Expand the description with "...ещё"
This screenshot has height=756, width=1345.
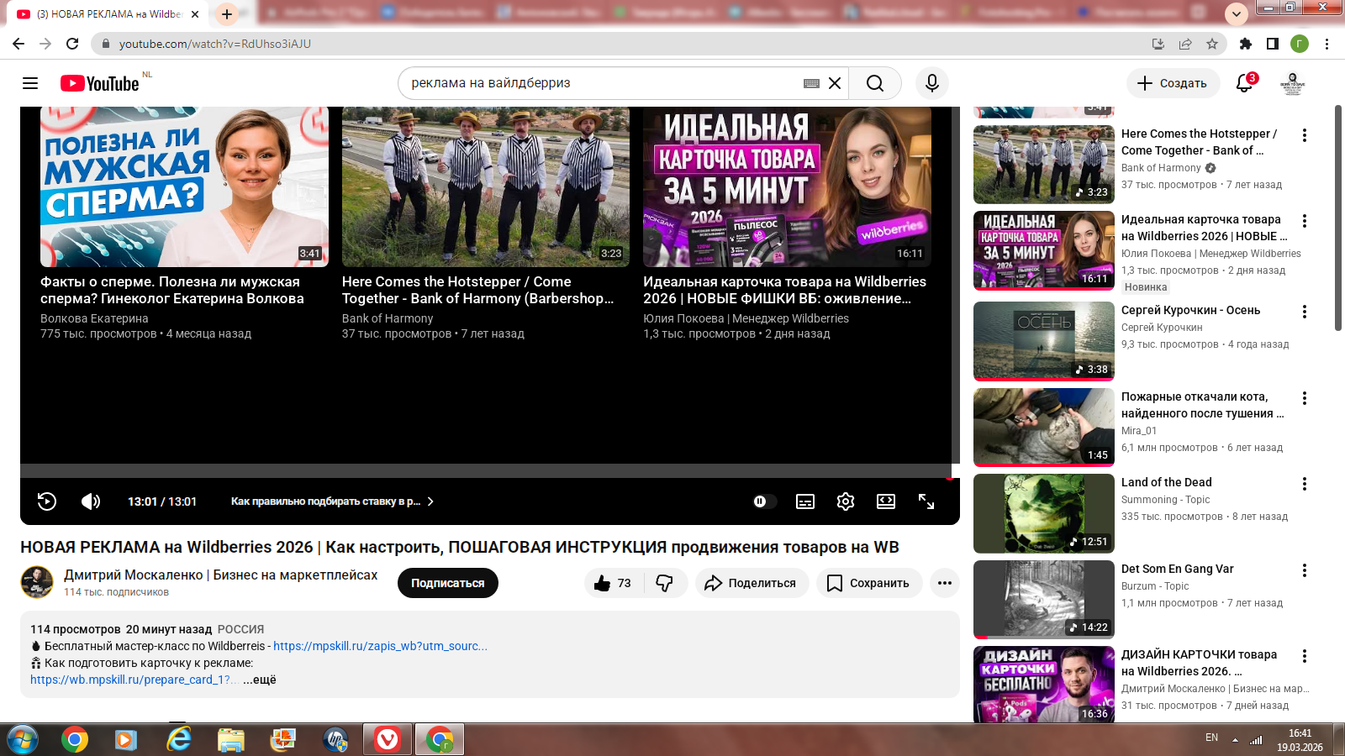[260, 680]
